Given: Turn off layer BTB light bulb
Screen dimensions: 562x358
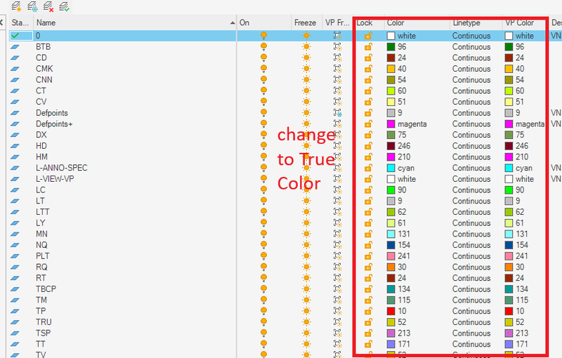Looking at the screenshot, I should click(x=264, y=46).
